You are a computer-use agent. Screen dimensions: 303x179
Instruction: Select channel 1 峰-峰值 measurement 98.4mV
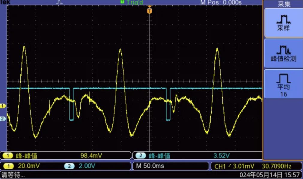66,155
